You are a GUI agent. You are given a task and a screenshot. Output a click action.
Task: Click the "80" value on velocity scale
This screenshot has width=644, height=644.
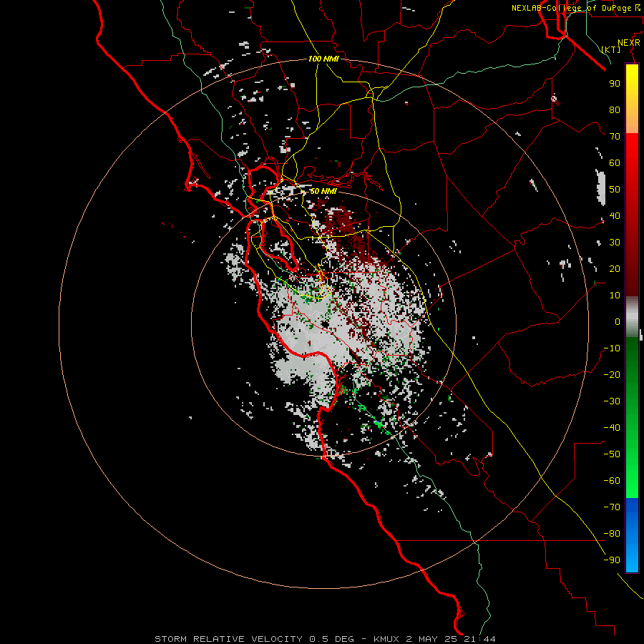(x=615, y=110)
